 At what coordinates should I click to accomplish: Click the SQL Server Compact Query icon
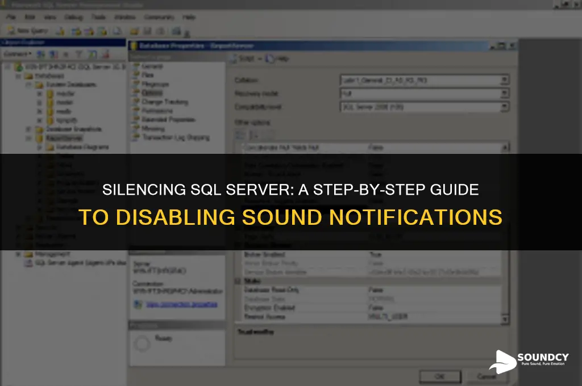click(117, 31)
